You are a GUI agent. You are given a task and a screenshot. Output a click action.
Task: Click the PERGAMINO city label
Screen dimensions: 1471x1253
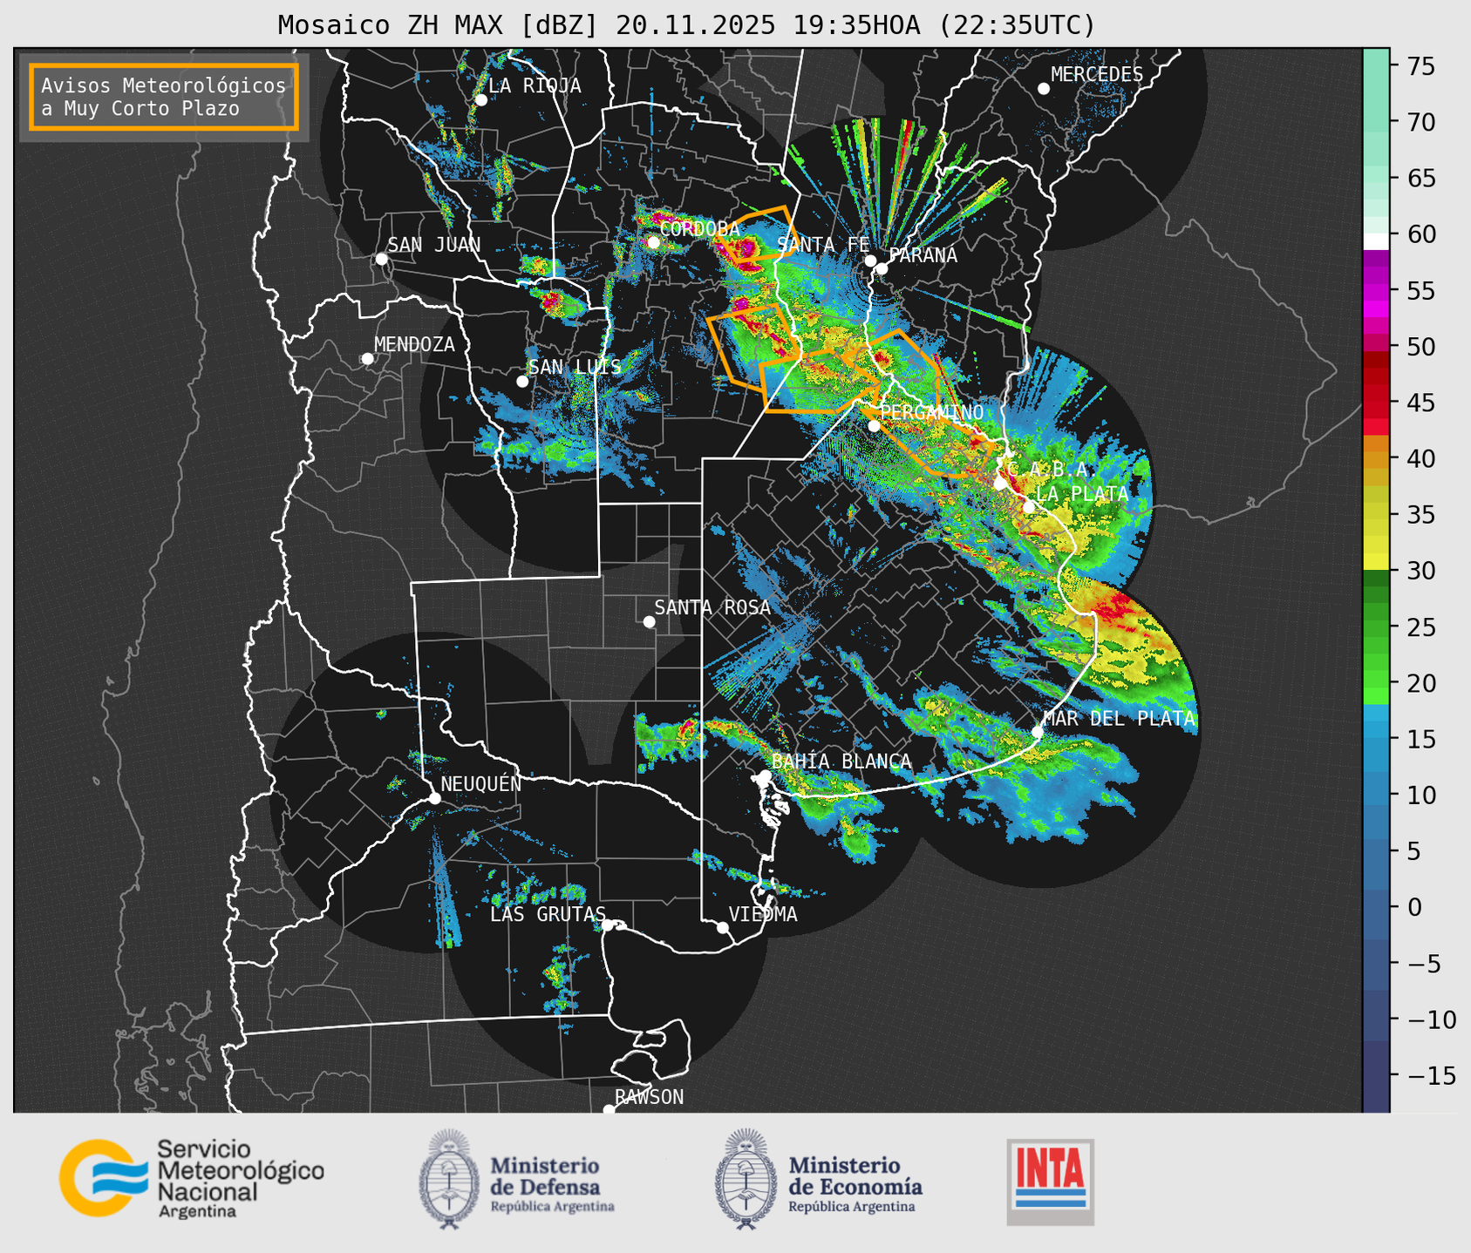coord(931,413)
